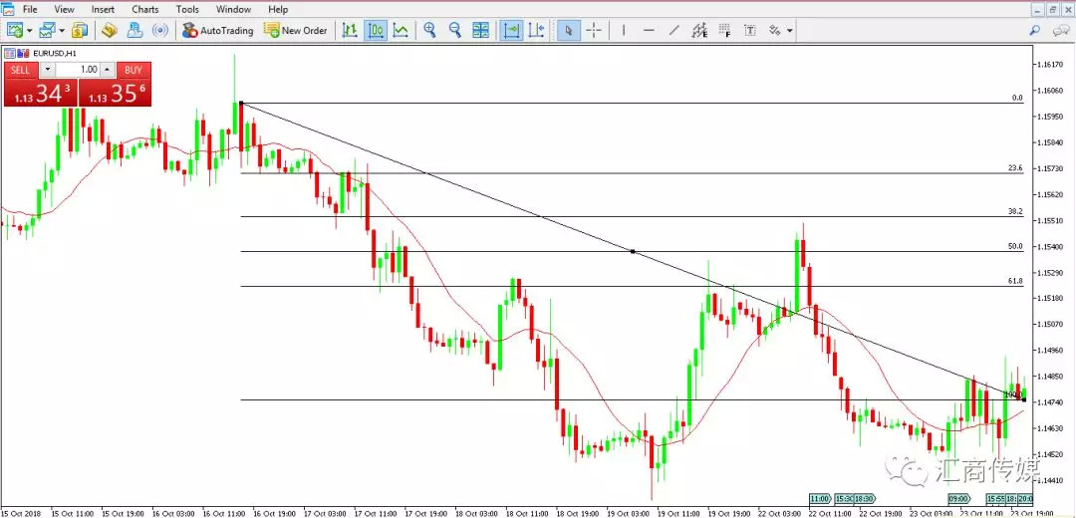
Task: Click the 1.00 volume input field
Action: coord(77,70)
